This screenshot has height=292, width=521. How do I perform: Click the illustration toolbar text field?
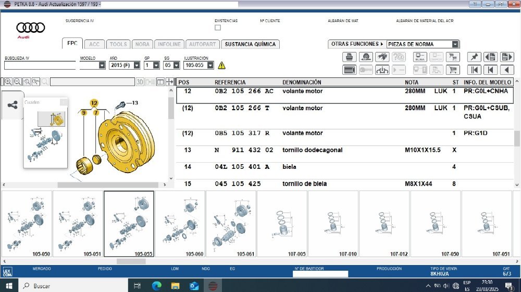(x=92, y=82)
